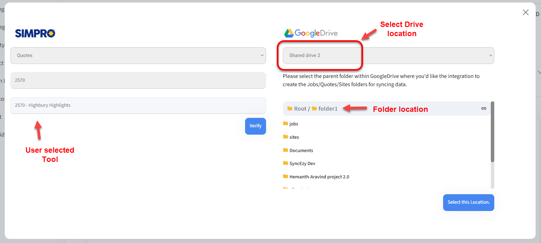Close the dialog with the X button

(525, 12)
